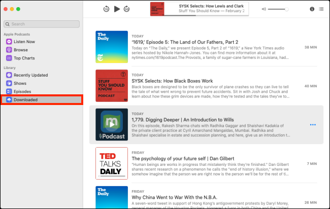Open The psychology of your future self
330x209 pixels.
point(183,159)
